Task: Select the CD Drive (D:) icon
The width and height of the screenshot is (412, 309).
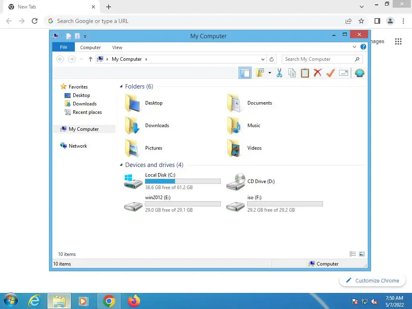Action: click(235, 181)
